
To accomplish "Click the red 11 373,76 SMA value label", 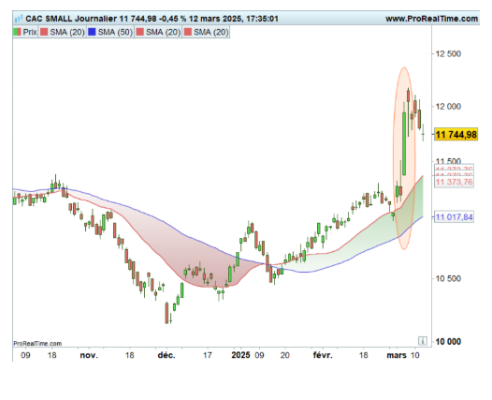I will pyautogui.click(x=454, y=182).
